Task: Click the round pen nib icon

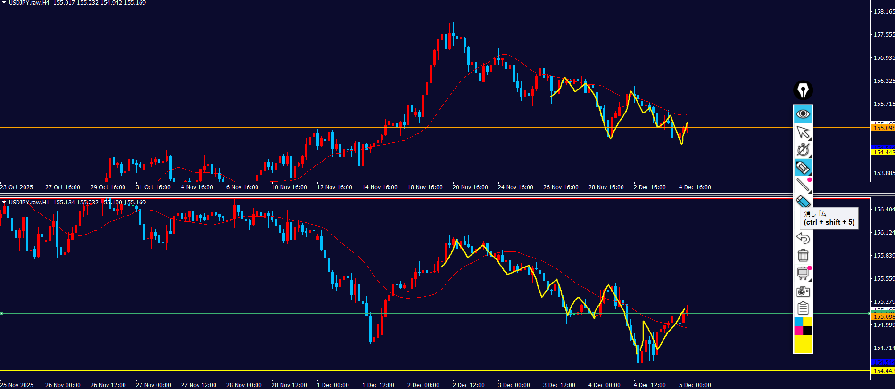Action: (803, 90)
